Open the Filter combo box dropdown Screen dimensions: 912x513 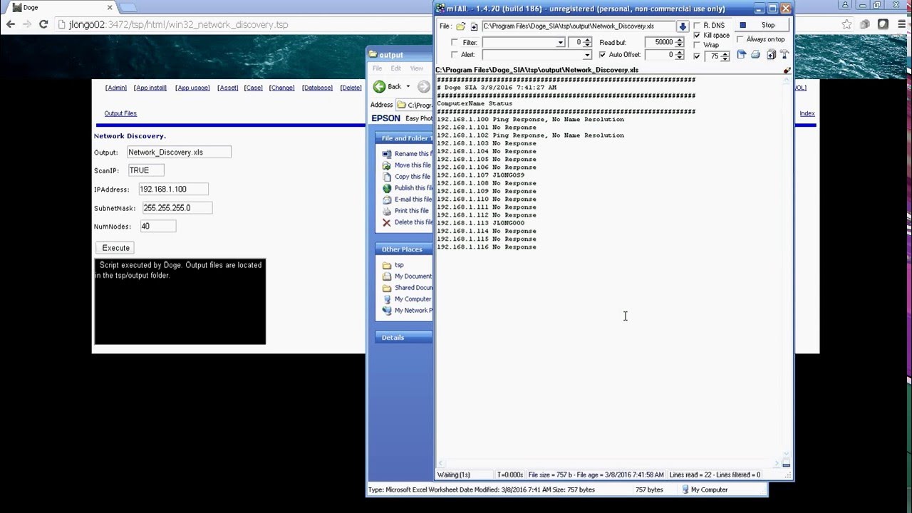coord(561,43)
